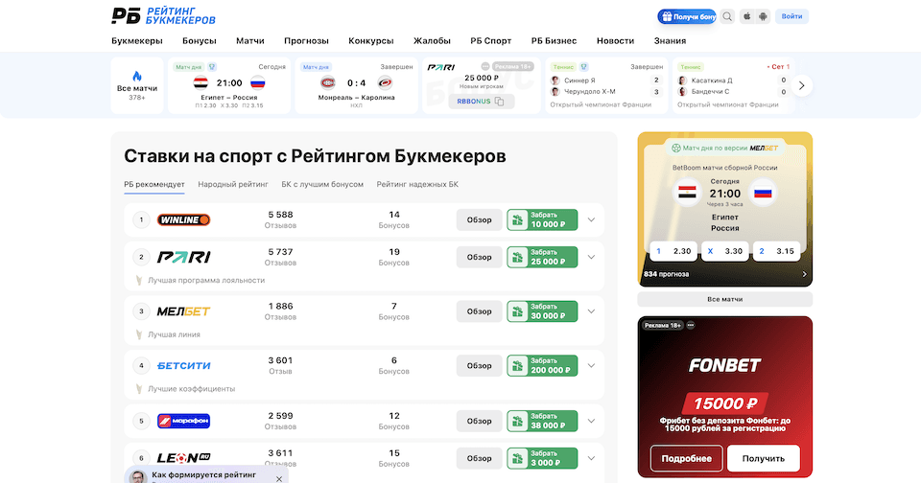The width and height of the screenshot is (921, 483).
Task: Select draw X odds 3.30 in sidebar
Action: click(x=725, y=251)
